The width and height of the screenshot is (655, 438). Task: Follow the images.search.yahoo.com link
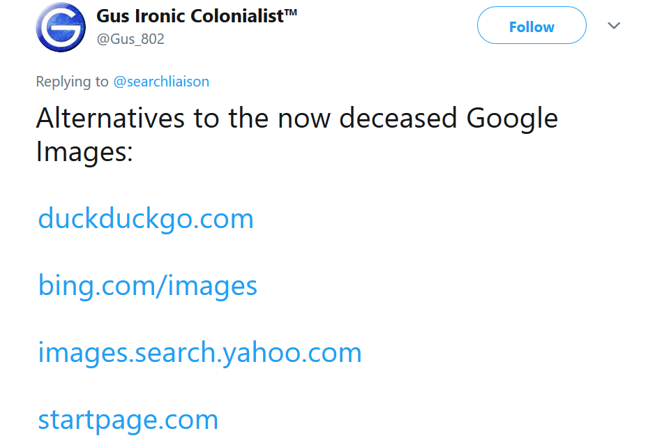pos(199,352)
